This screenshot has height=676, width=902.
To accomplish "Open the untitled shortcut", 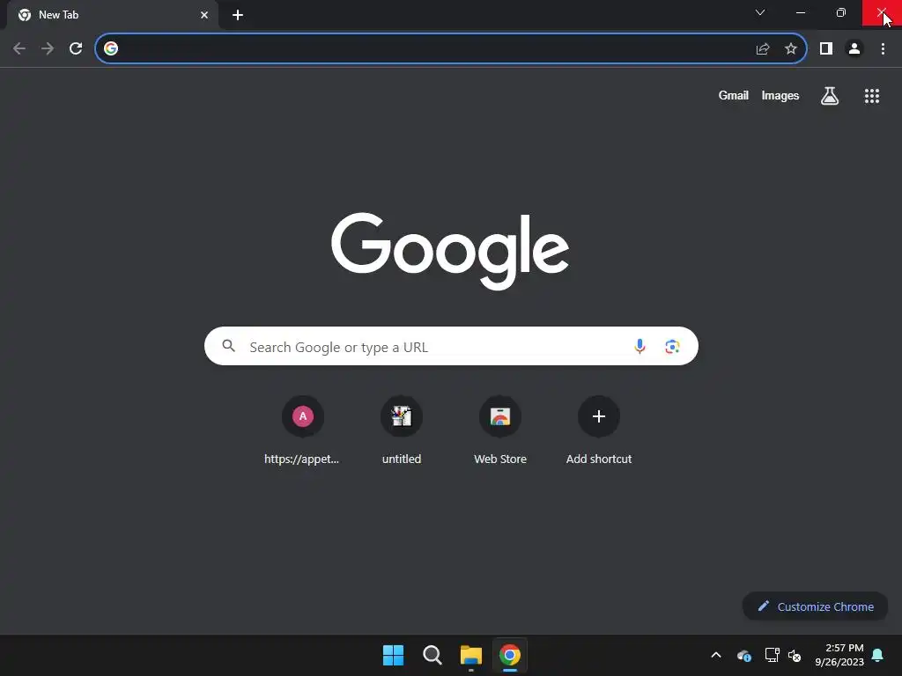I will point(402,430).
